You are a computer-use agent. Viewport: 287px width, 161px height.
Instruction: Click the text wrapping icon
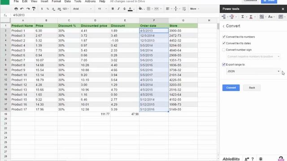tap(184, 9)
